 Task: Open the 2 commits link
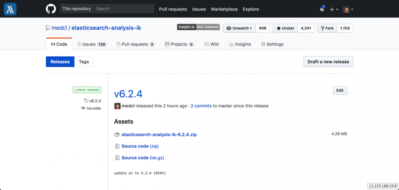coord(201,106)
